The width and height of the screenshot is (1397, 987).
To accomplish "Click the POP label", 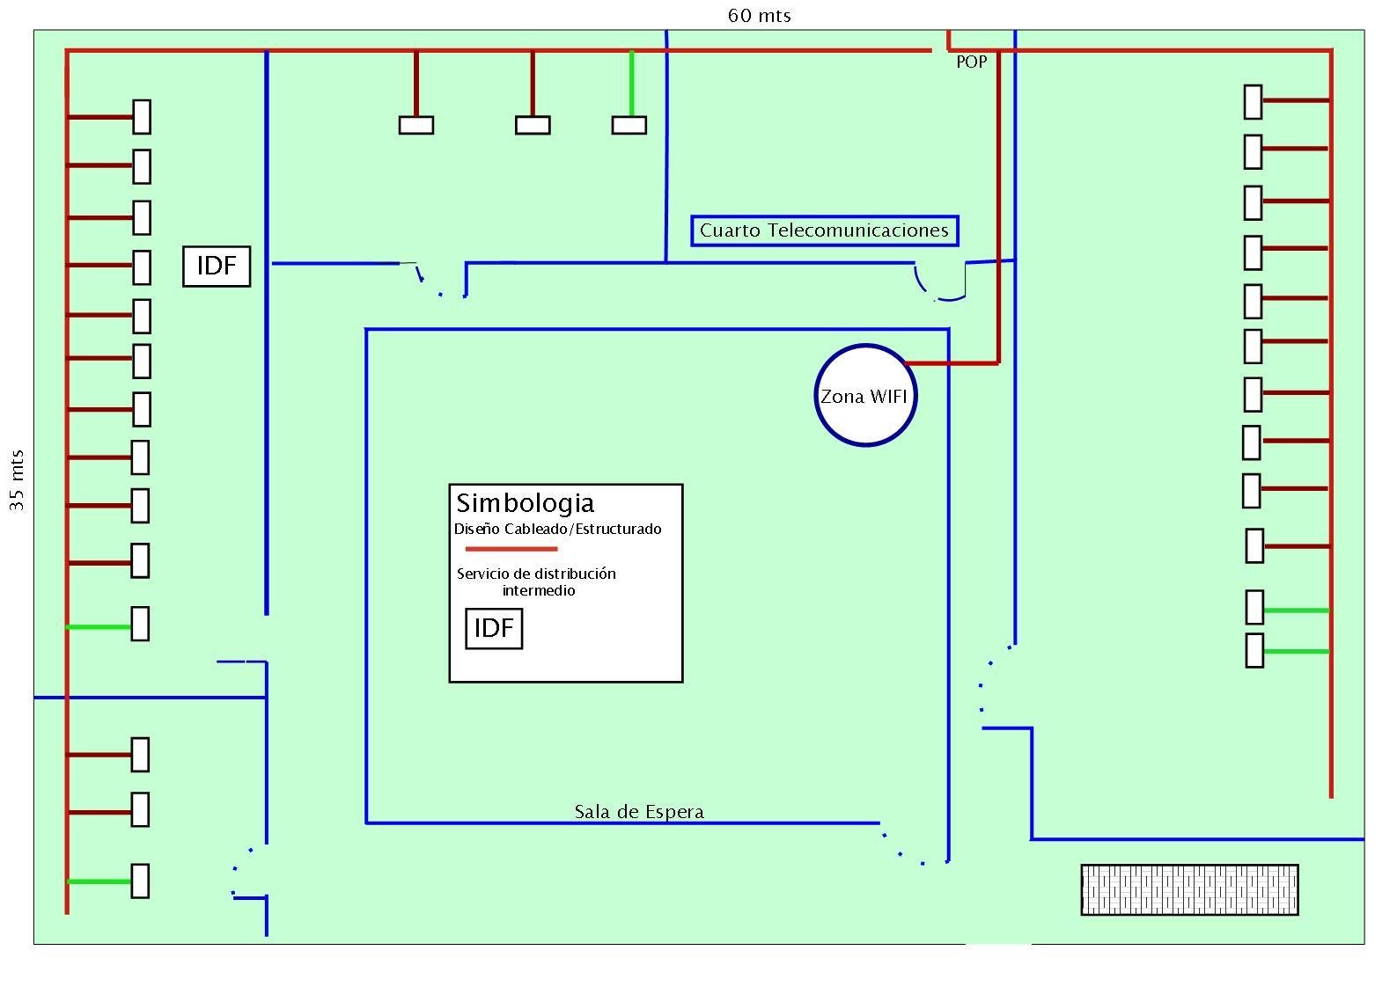I will pyautogui.click(x=972, y=62).
